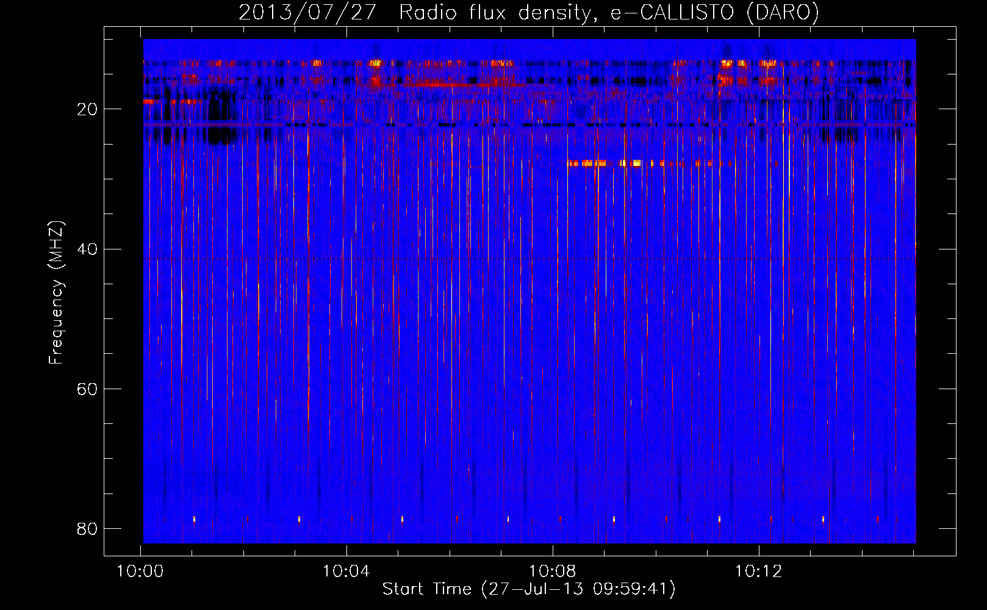The width and height of the screenshot is (987, 610).
Task: Click the plot title '2013/07/27 Radio flux density, e-CALLISTO (DARO)'
Action: 529,12
